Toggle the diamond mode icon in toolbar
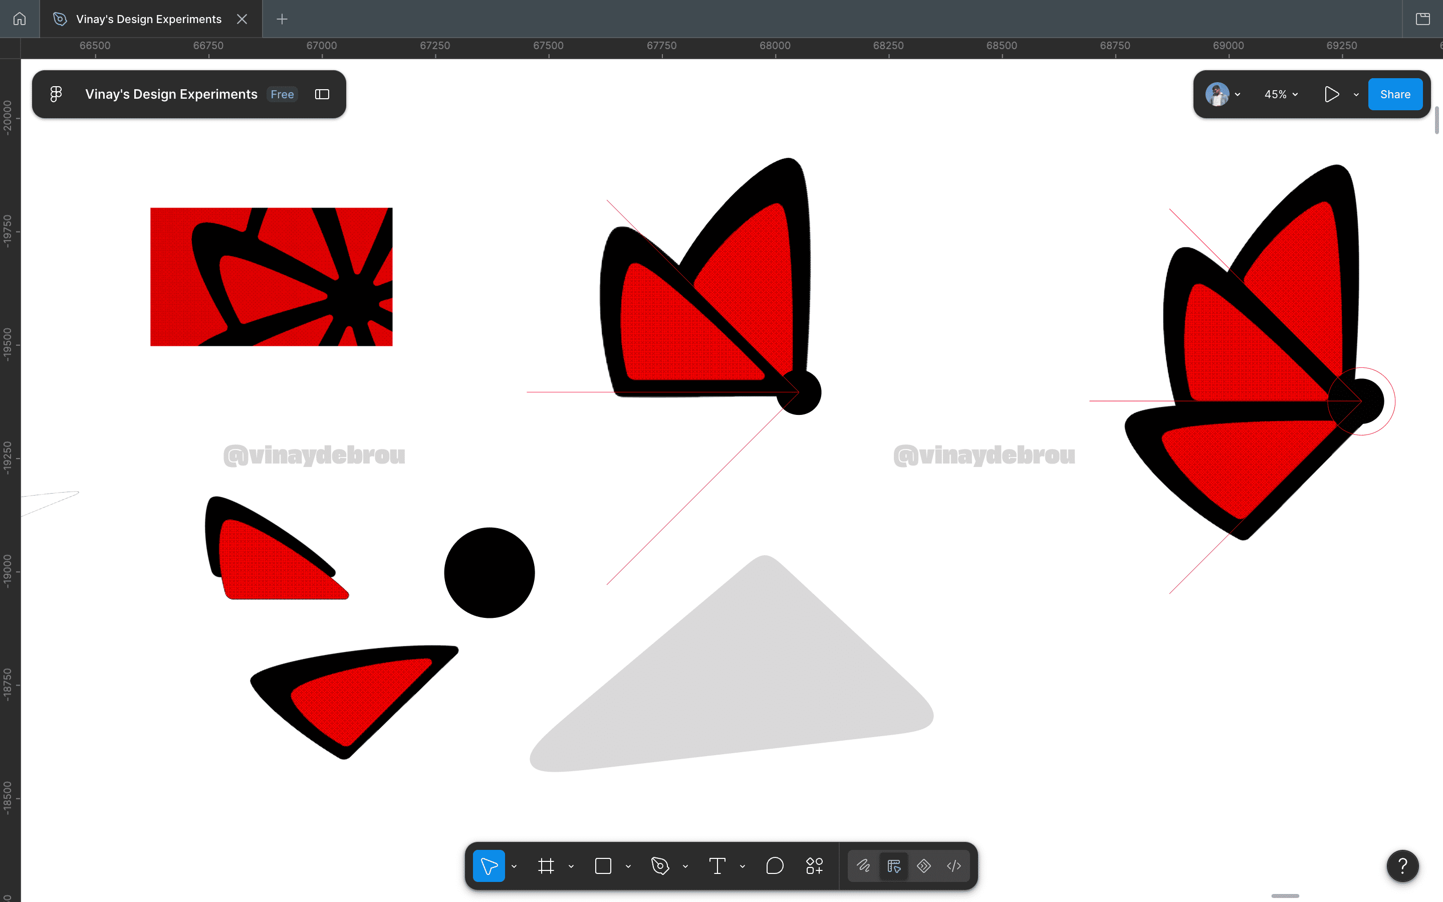Image resolution: width=1443 pixels, height=902 pixels. pos(923,865)
